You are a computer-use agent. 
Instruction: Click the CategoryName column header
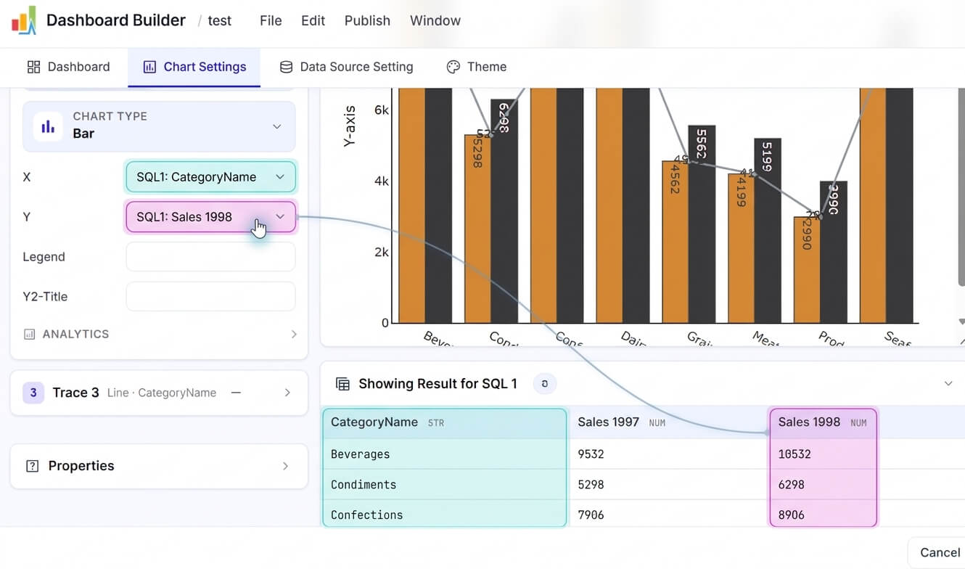click(445, 422)
